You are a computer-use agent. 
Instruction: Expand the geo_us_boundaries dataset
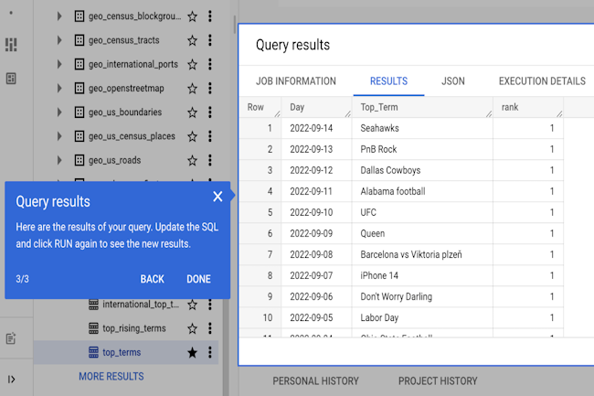coord(59,112)
